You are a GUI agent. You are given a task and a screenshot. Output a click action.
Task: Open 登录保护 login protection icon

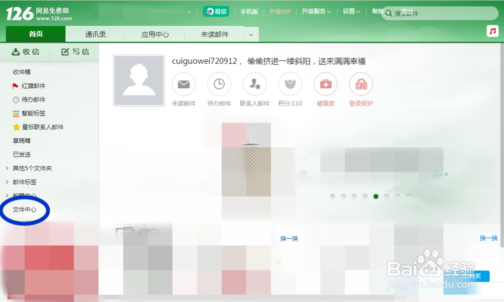pos(360,84)
